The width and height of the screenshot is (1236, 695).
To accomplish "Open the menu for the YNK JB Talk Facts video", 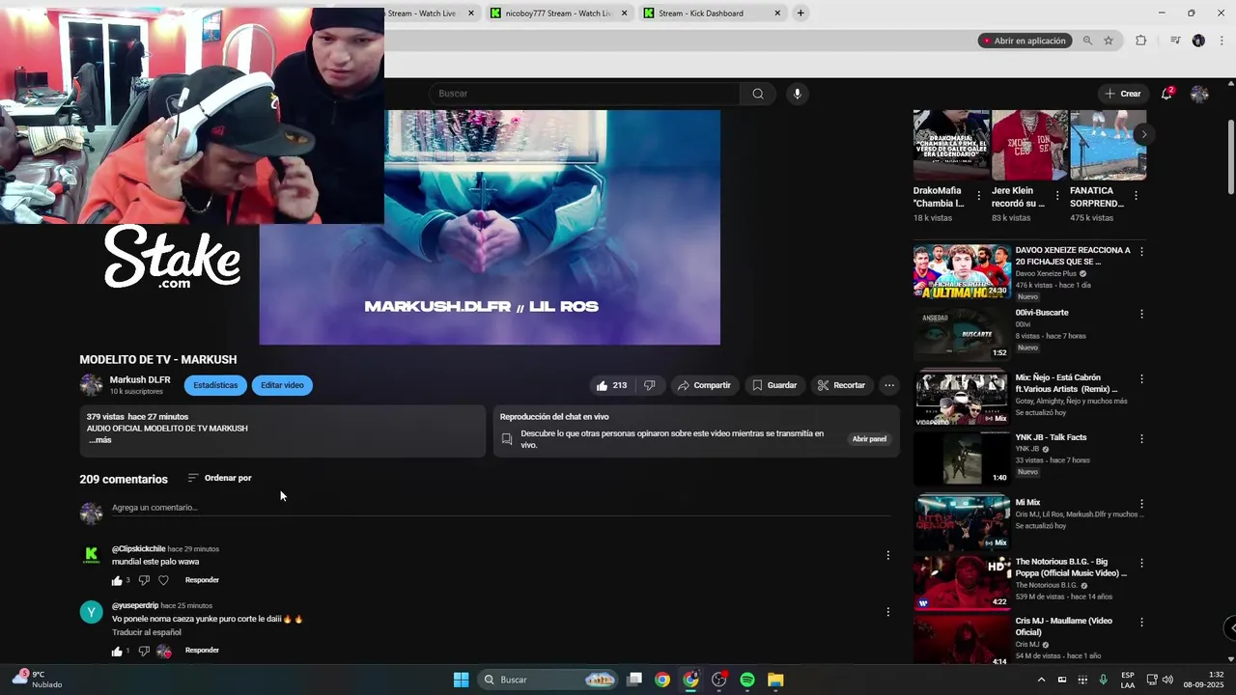I will (x=1141, y=438).
